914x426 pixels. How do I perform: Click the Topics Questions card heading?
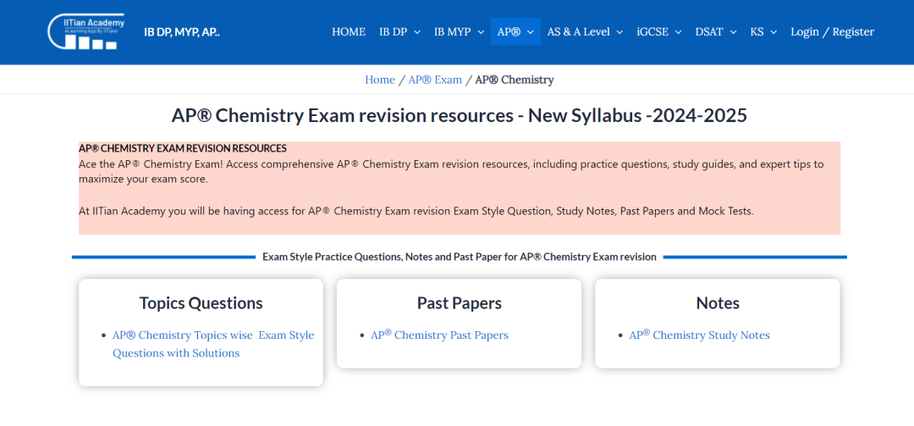tap(201, 303)
